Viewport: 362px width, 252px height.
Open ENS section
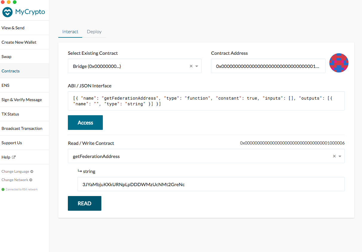pos(25,85)
